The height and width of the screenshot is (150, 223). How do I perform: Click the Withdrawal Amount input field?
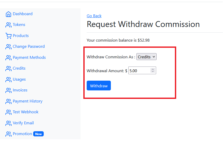pyautogui.click(x=139, y=71)
